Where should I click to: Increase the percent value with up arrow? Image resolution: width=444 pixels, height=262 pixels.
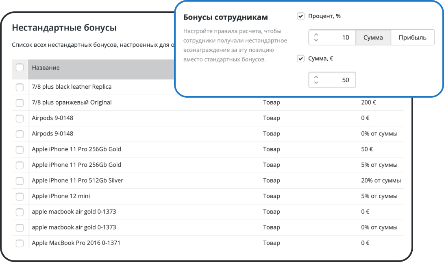coord(316,35)
